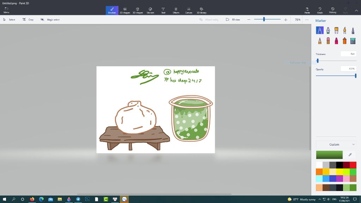Choose the yellow palette swatch
The height and width of the screenshot is (203, 361).
tap(339, 172)
